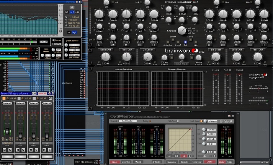
Task: Toggle the Soft clip indicator in OptiMaster
Action: tap(150, 121)
